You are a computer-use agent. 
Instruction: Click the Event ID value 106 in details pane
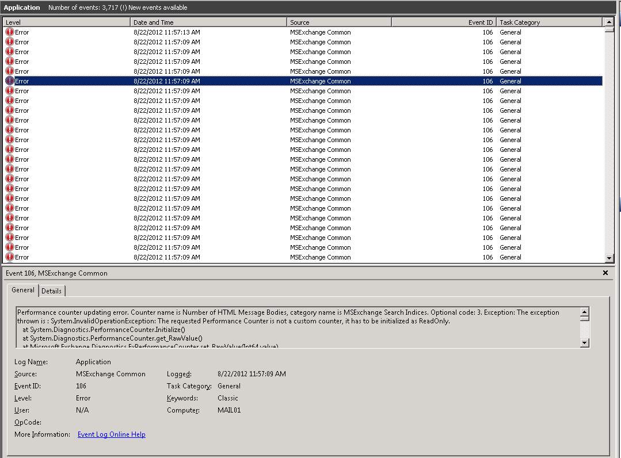(81, 386)
